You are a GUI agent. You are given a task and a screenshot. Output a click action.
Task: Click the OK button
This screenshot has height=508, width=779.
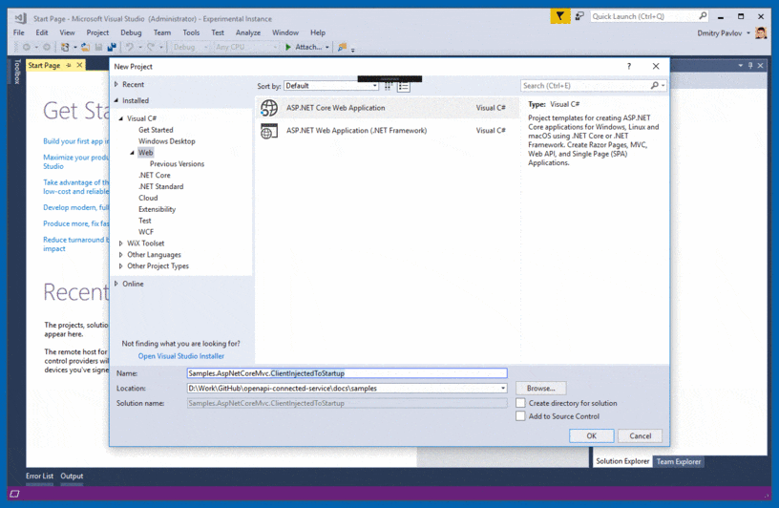coord(591,436)
